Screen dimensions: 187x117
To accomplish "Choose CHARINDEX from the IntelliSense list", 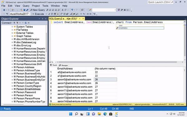I will [x=140, y=28].
